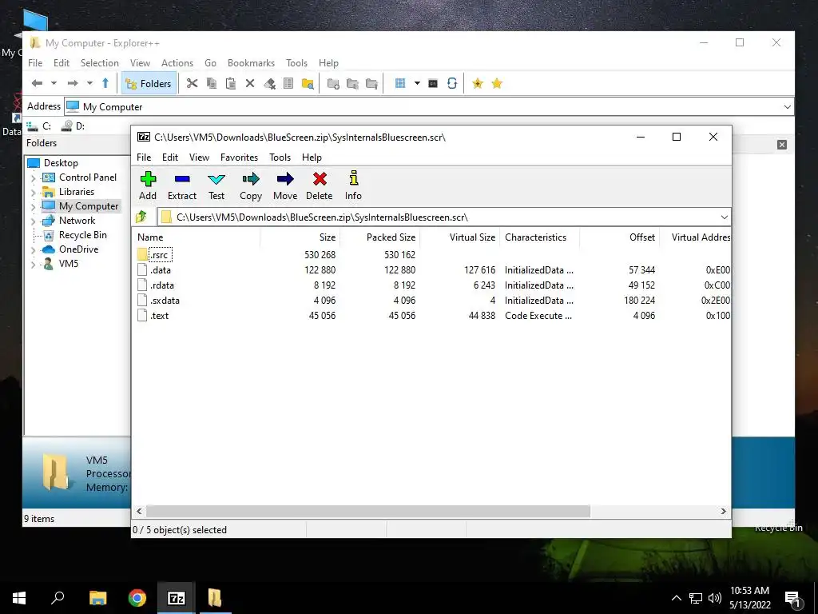Screen dimensions: 818x614
Task: Click the Add Bookmark star icon
Action: (478, 83)
